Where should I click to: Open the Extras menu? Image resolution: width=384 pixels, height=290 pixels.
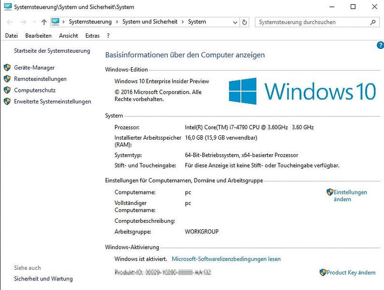(92, 36)
